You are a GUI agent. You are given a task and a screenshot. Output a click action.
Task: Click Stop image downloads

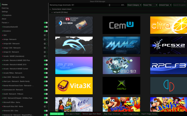[x=112, y=114]
